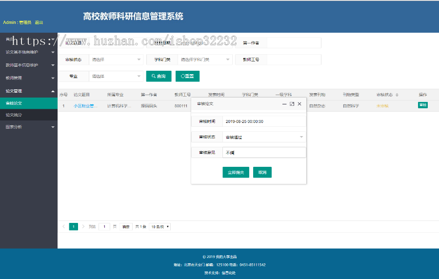
Task: Click the 确定 pagination confirm button
Action: 126,227
